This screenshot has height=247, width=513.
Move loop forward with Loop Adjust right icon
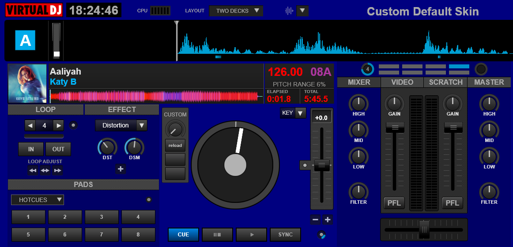point(57,171)
